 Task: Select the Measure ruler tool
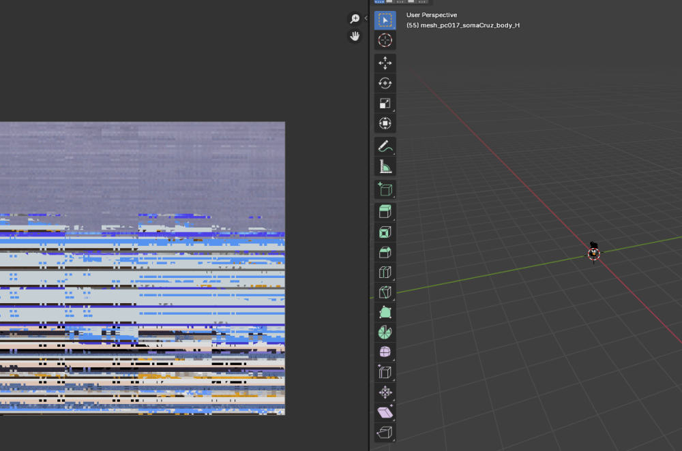point(385,166)
